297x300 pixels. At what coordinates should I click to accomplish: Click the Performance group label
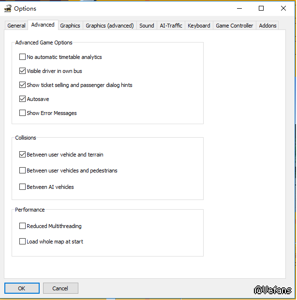30,210
